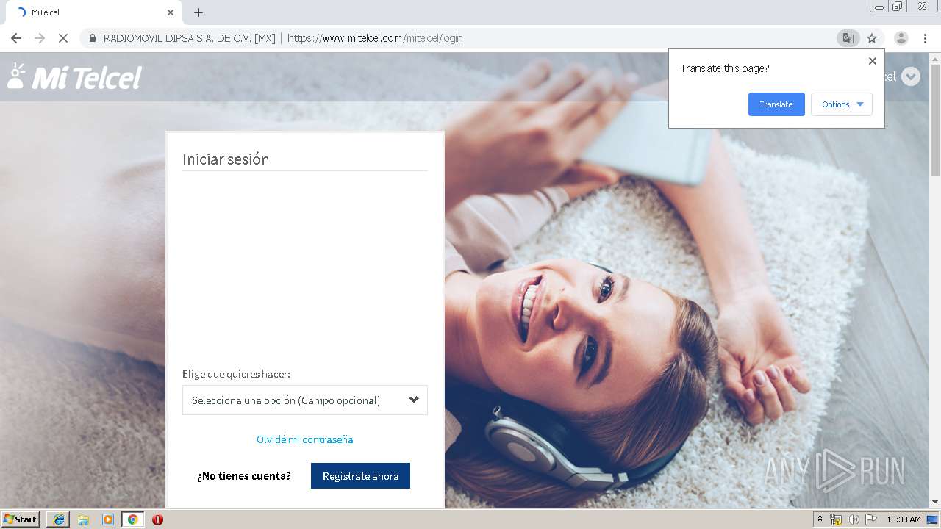
Task: Open the taskbar media player
Action: [x=108, y=519]
